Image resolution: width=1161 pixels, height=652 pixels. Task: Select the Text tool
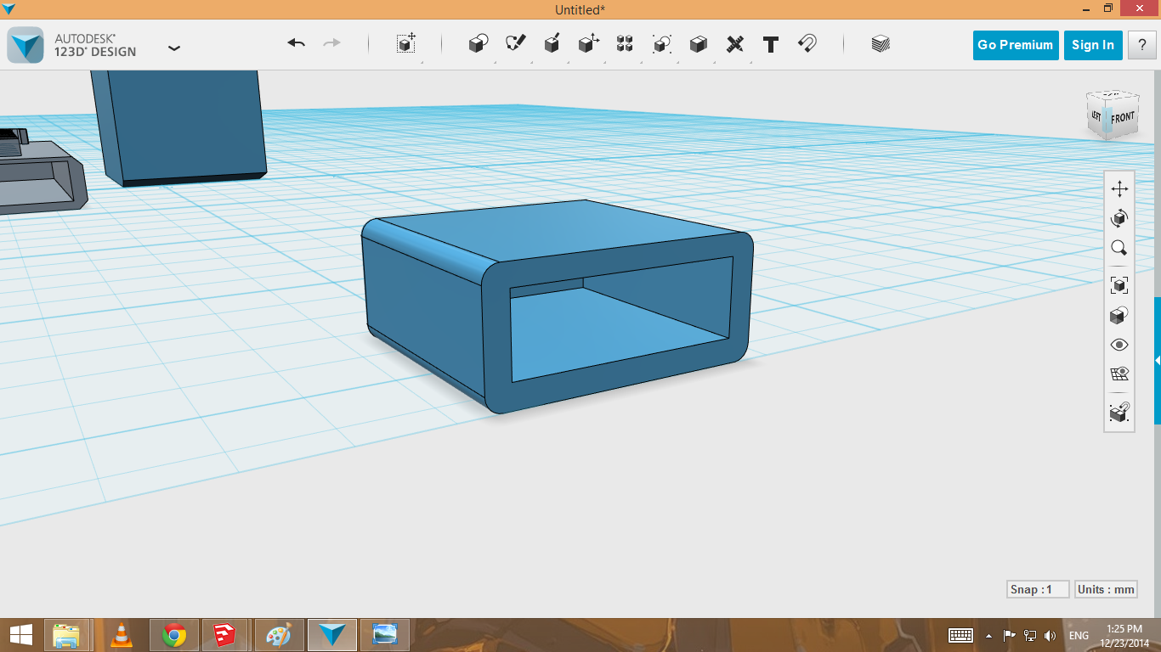771,44
